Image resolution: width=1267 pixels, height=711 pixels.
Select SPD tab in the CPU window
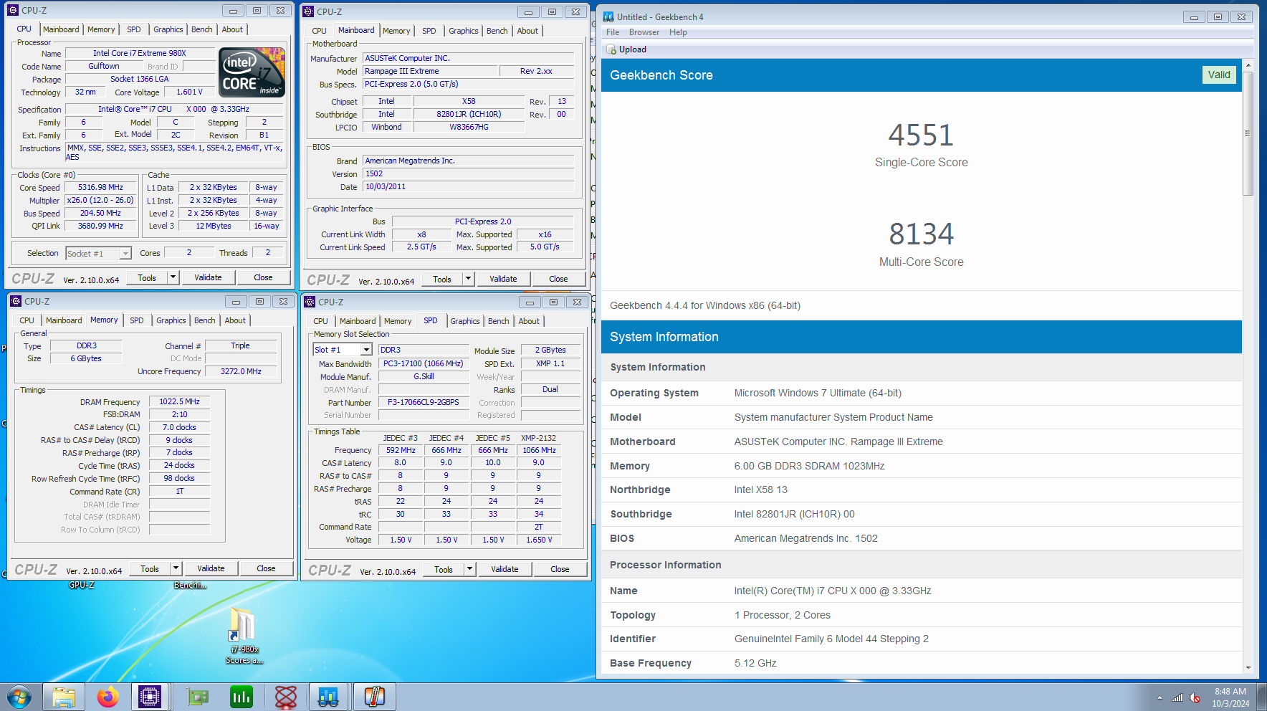coord(134,29)
